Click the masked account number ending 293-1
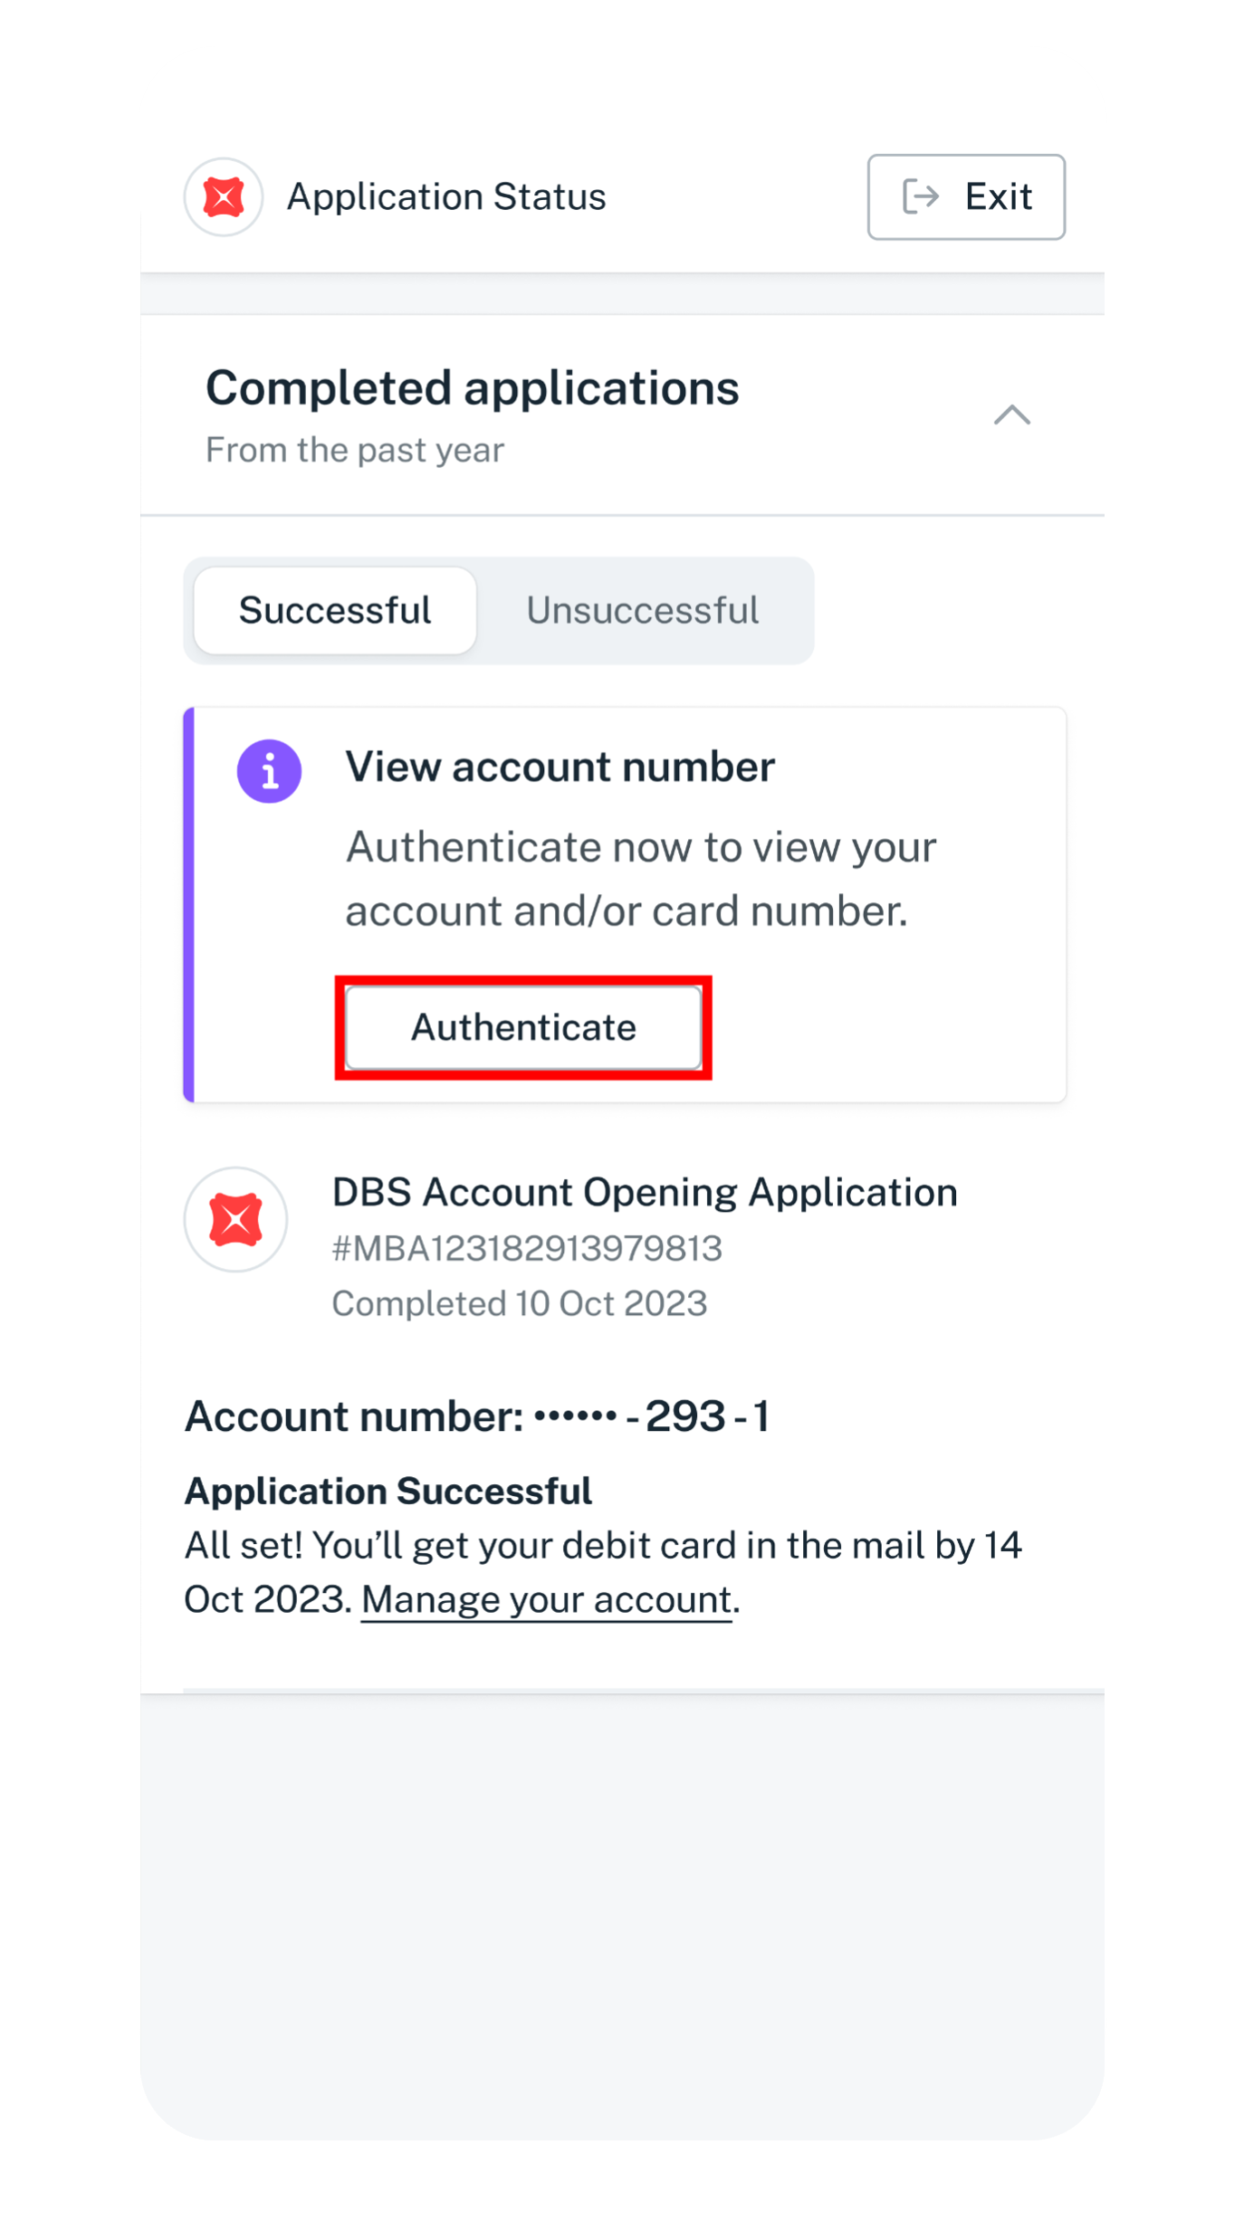This screenshot has height=2240, width=1244. [x=477, y=1416]
